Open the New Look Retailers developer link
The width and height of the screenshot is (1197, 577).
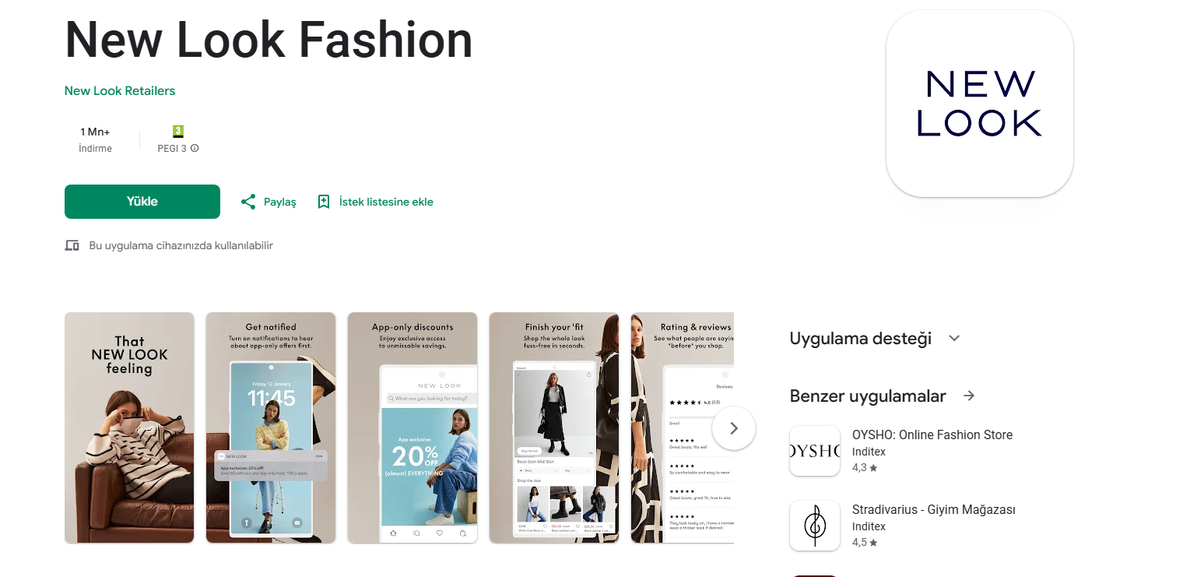(120, 91)
